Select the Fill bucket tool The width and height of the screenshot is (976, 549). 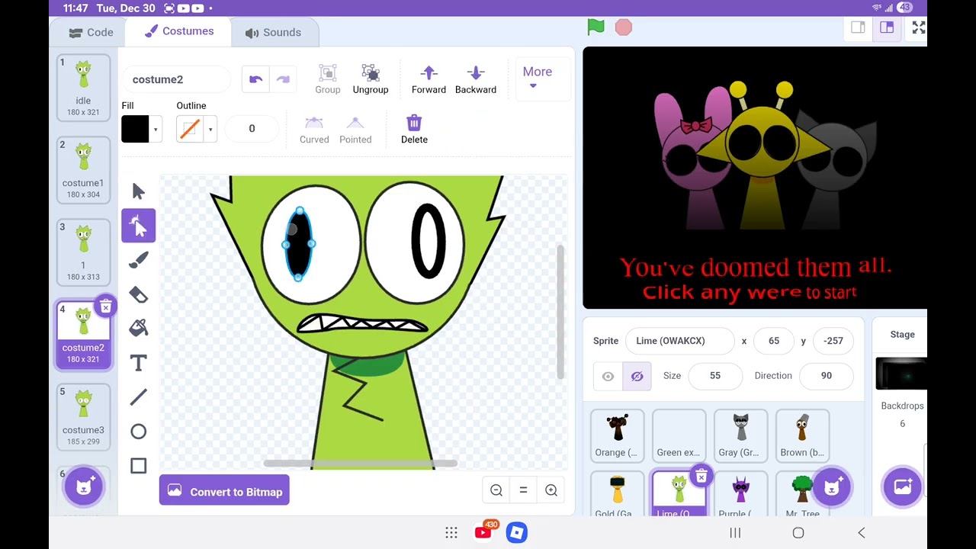(138, 328)
